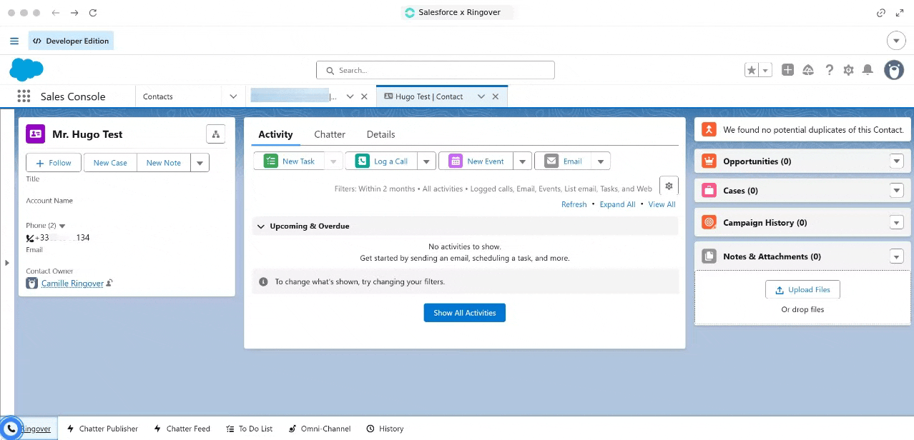Switch to the Chatter tab
914x440 pixels.
point(330,134)
